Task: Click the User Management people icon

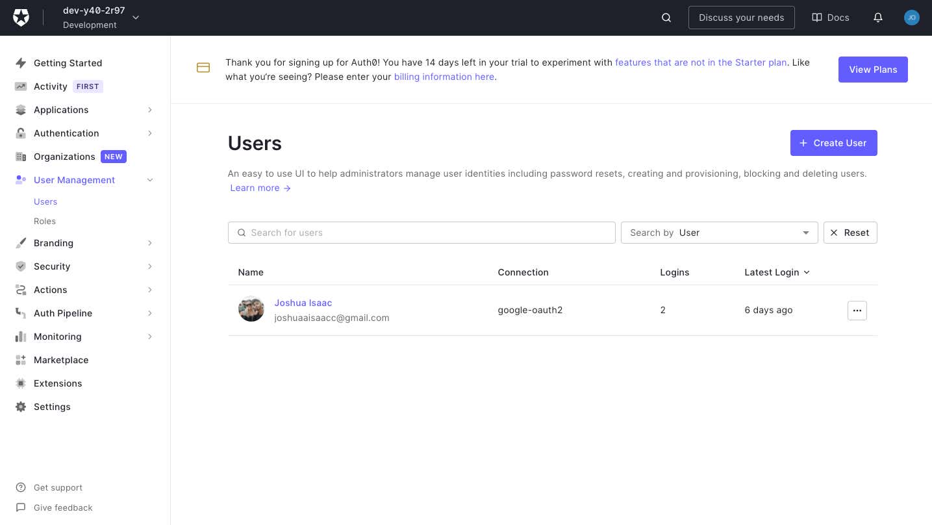Action: [x=21, y=180]
